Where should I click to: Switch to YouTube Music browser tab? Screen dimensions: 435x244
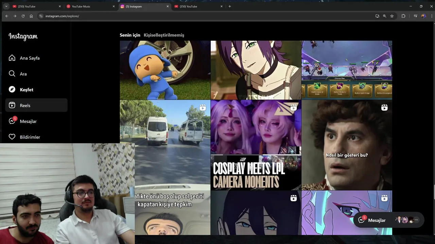pos(91,6)
